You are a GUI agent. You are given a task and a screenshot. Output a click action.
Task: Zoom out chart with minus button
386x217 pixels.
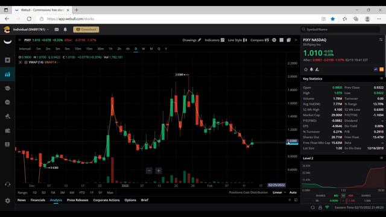(149, 171)
